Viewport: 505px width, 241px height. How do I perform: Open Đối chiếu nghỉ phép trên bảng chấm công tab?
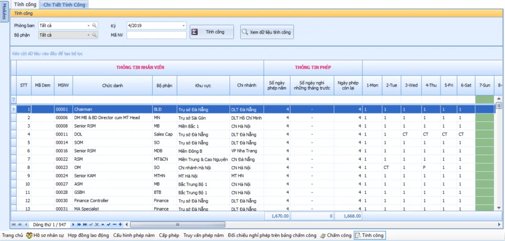tap(272, 235)
